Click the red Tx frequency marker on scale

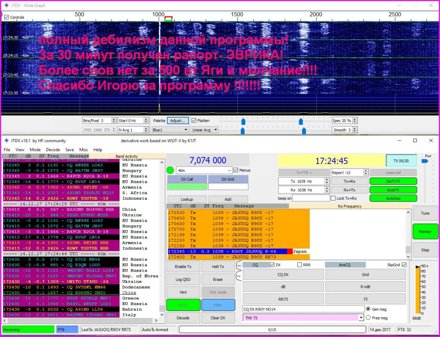pos(168,17)
